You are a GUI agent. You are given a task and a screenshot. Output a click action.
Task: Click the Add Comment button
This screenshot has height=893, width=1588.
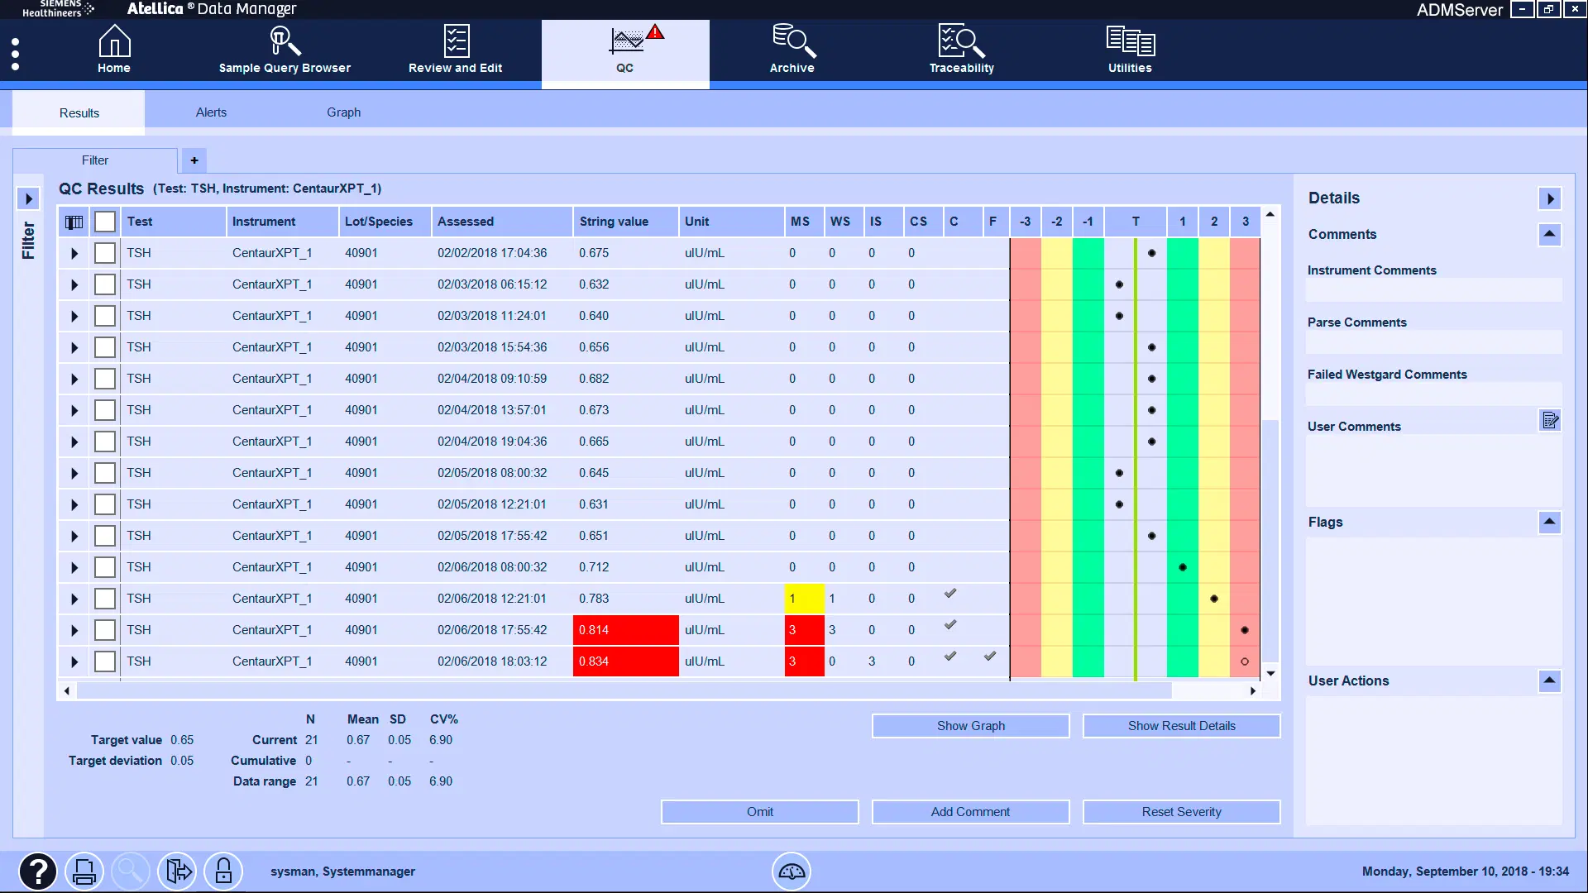click(970, 811)
